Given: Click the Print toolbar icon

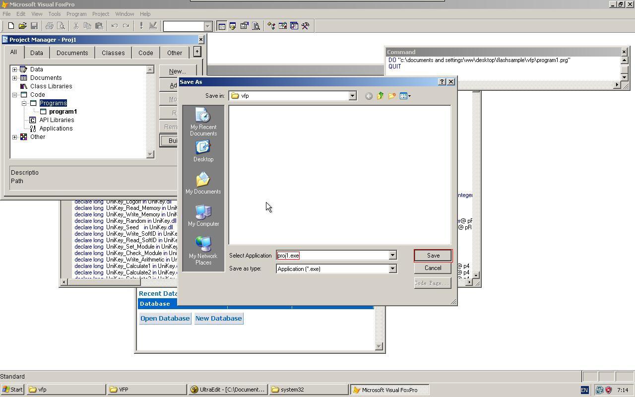Looking at the screenshot, I should tap(49, 26).
